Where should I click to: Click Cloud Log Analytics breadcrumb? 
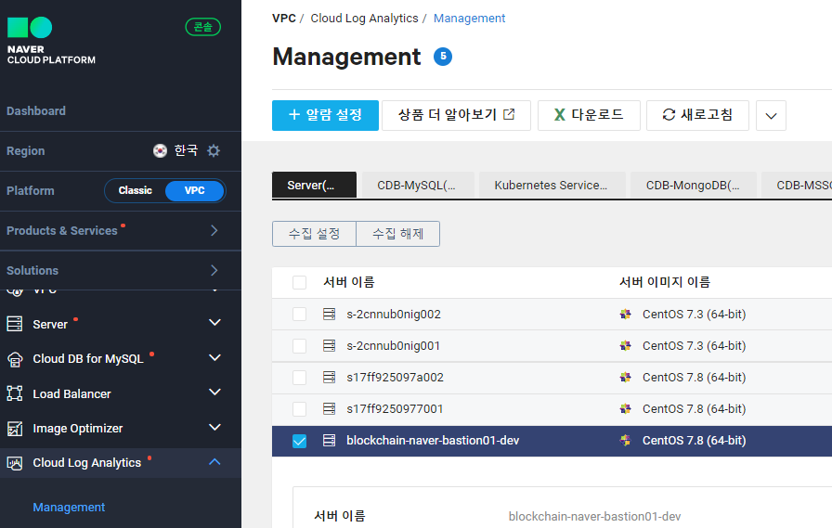(x=364, y=18)
